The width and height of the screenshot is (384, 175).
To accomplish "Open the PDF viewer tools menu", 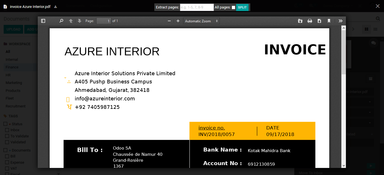I will pyautogui.click(x=341, y=21).
